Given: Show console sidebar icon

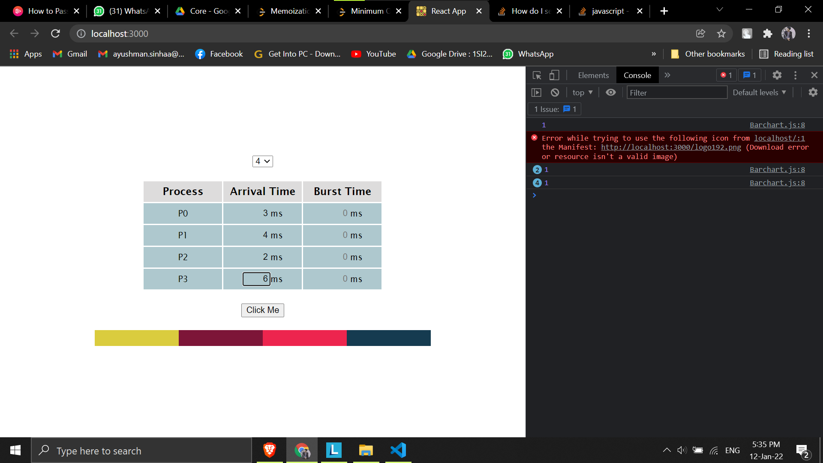Looking at the screenshot, I should coord(536,93).
